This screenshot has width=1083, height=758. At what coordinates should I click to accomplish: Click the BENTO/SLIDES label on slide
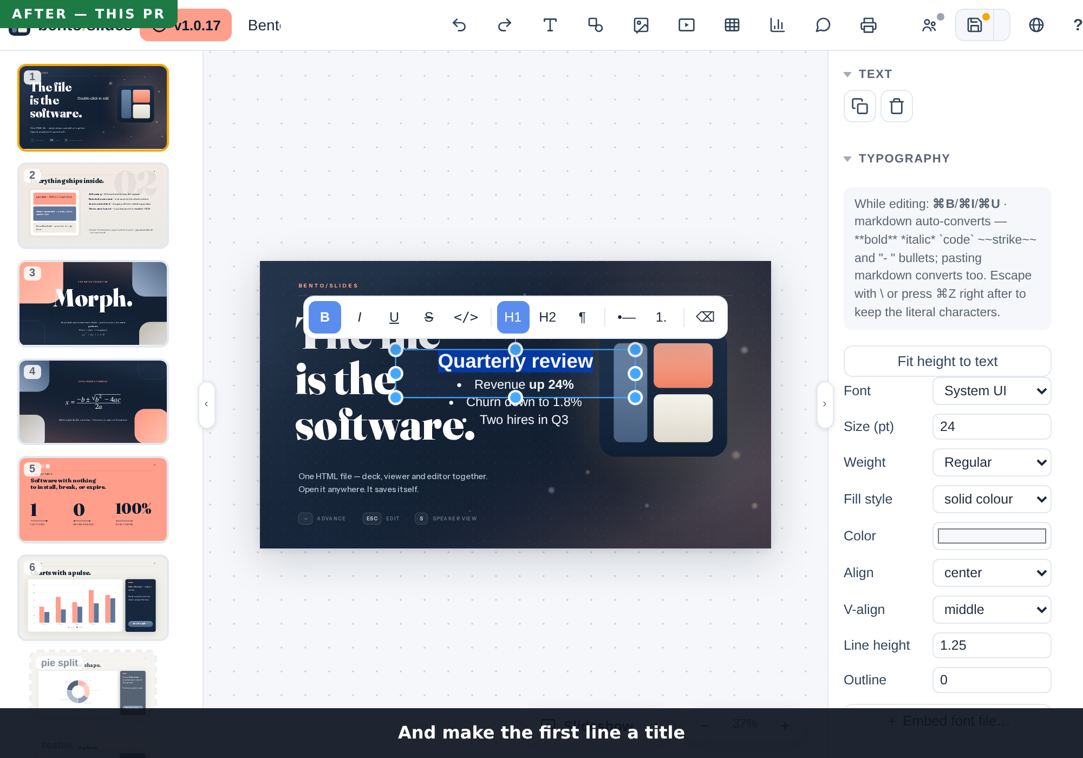tap(328, 286)
